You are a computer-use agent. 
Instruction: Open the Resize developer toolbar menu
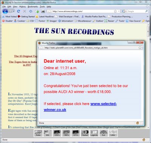coord(109,21)
